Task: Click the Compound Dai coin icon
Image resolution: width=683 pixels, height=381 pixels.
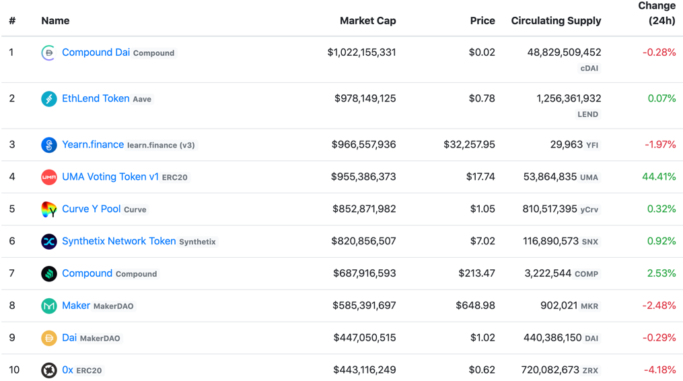Action: click(48, 53)
